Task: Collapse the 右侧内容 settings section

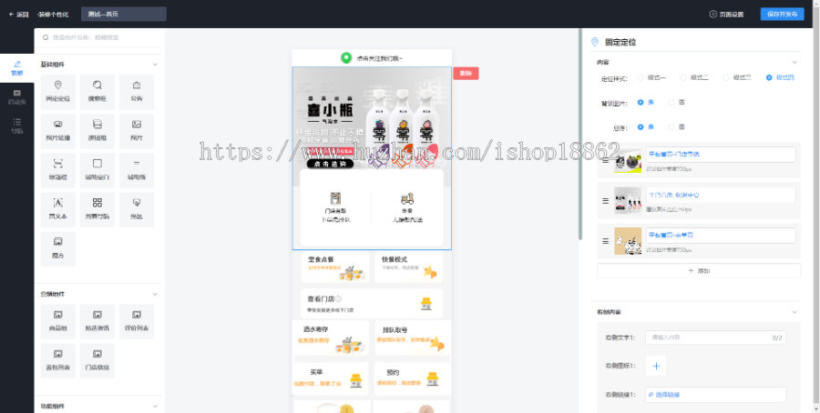Action: (x=794, y=312)
